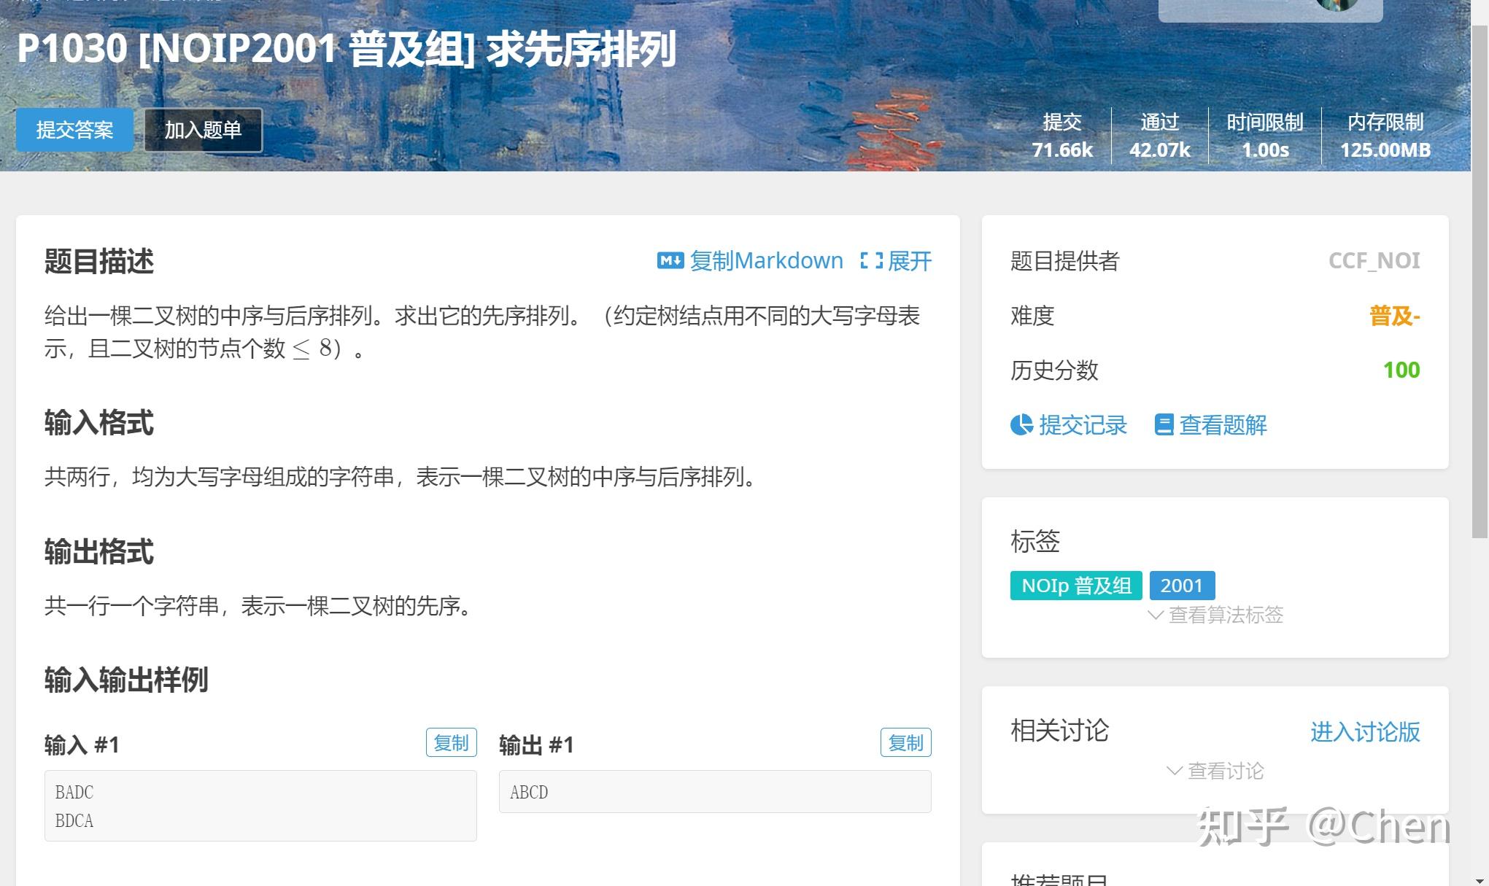Copy output sample #1
The width and height of the screenshot is (1489, 886).
point(905,742)
